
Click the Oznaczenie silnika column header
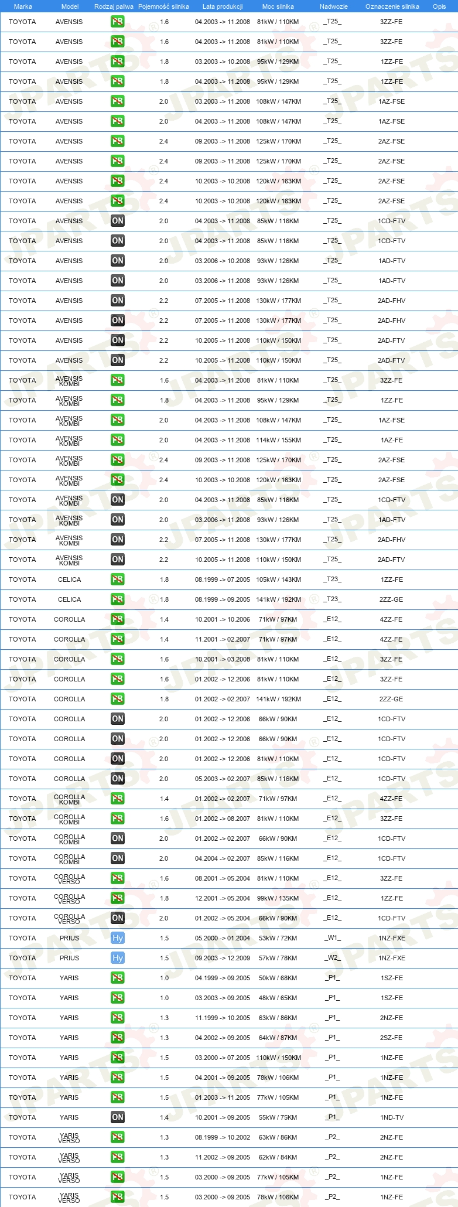392,6
